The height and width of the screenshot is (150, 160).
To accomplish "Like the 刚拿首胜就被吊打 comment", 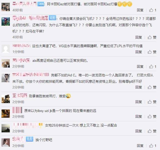I will pos(152,102).
